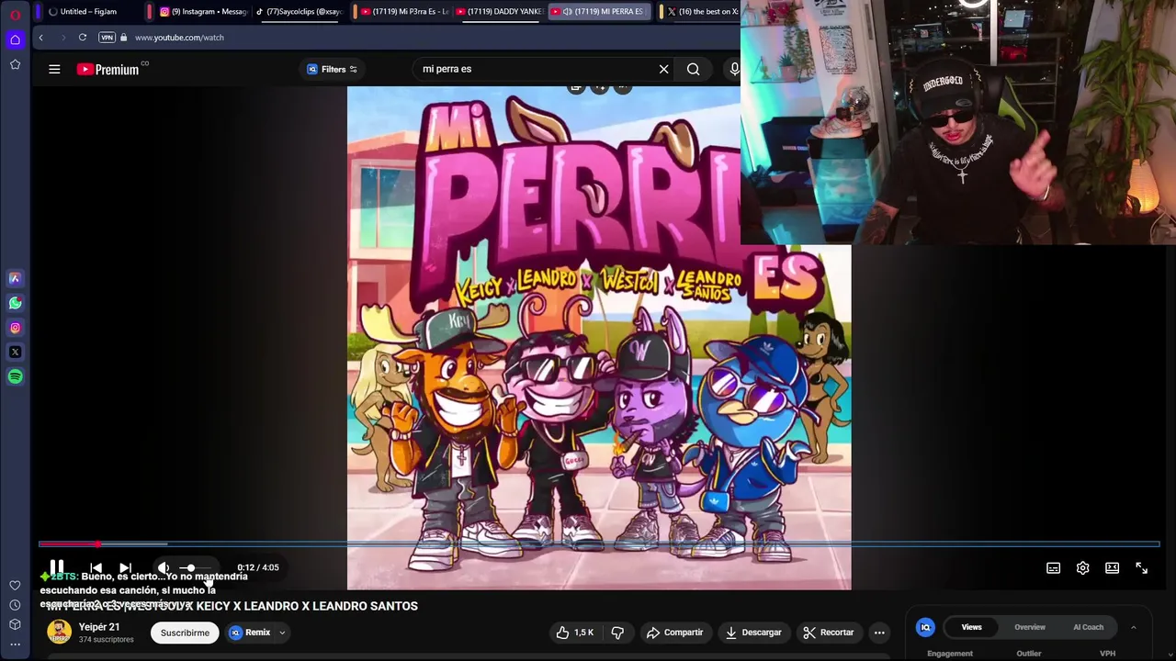Open the IQ Filters button
This screenshot has height=661, width=1176.
[333, 69]
